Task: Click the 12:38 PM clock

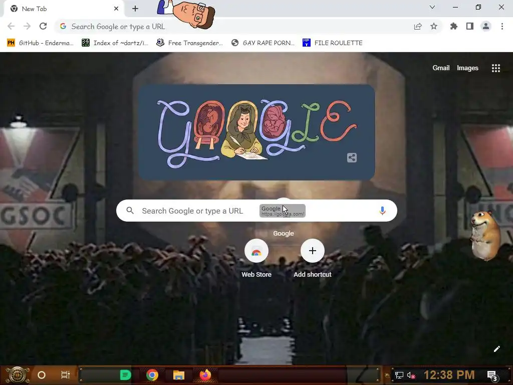Action: coord(449,375)
